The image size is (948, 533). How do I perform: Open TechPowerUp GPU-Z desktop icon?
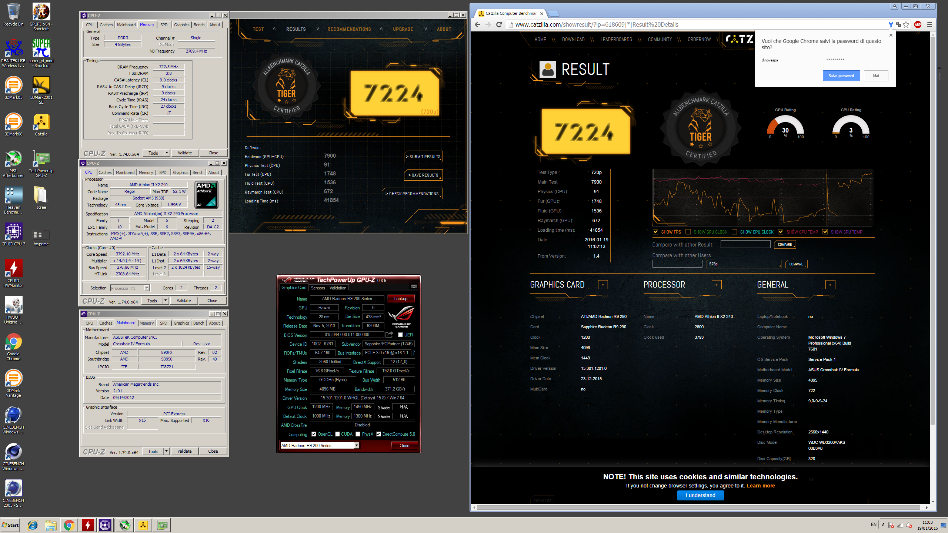point(41,163)
